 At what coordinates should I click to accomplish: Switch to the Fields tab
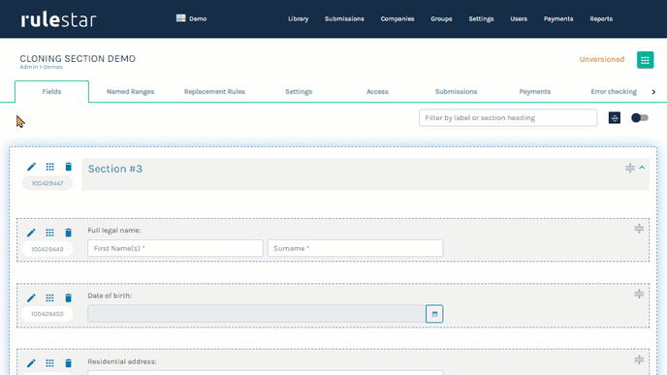pyautogui.click(x=51, y=91)
